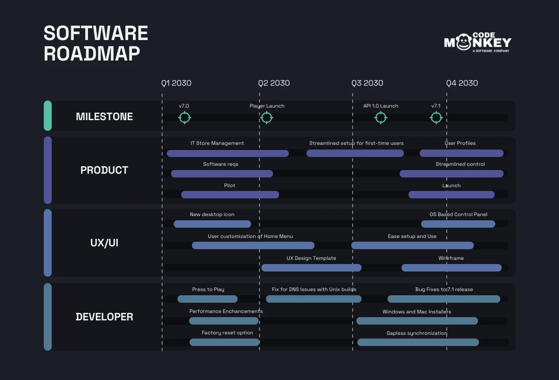Select the v7.0 milestone target icon
This screenshot has width=559, height=380.
click(184, 118)
